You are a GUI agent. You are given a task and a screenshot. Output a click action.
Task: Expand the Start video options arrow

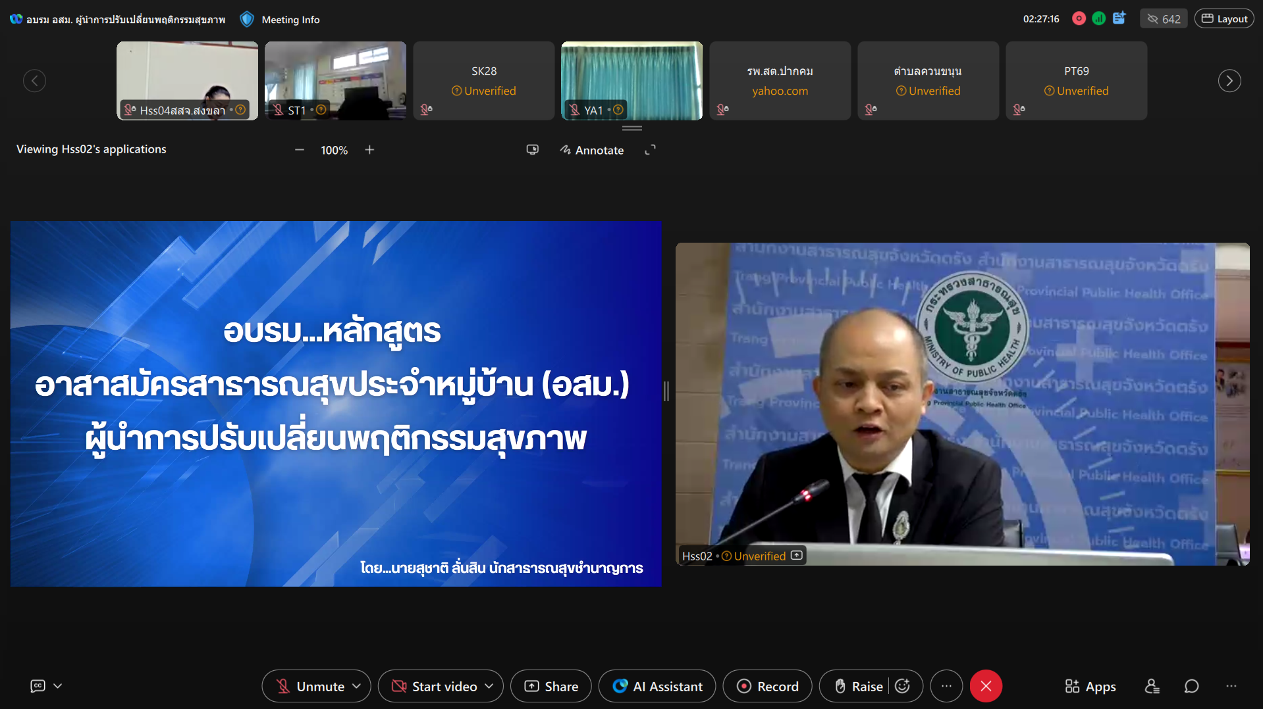click(x=489, y=686)
